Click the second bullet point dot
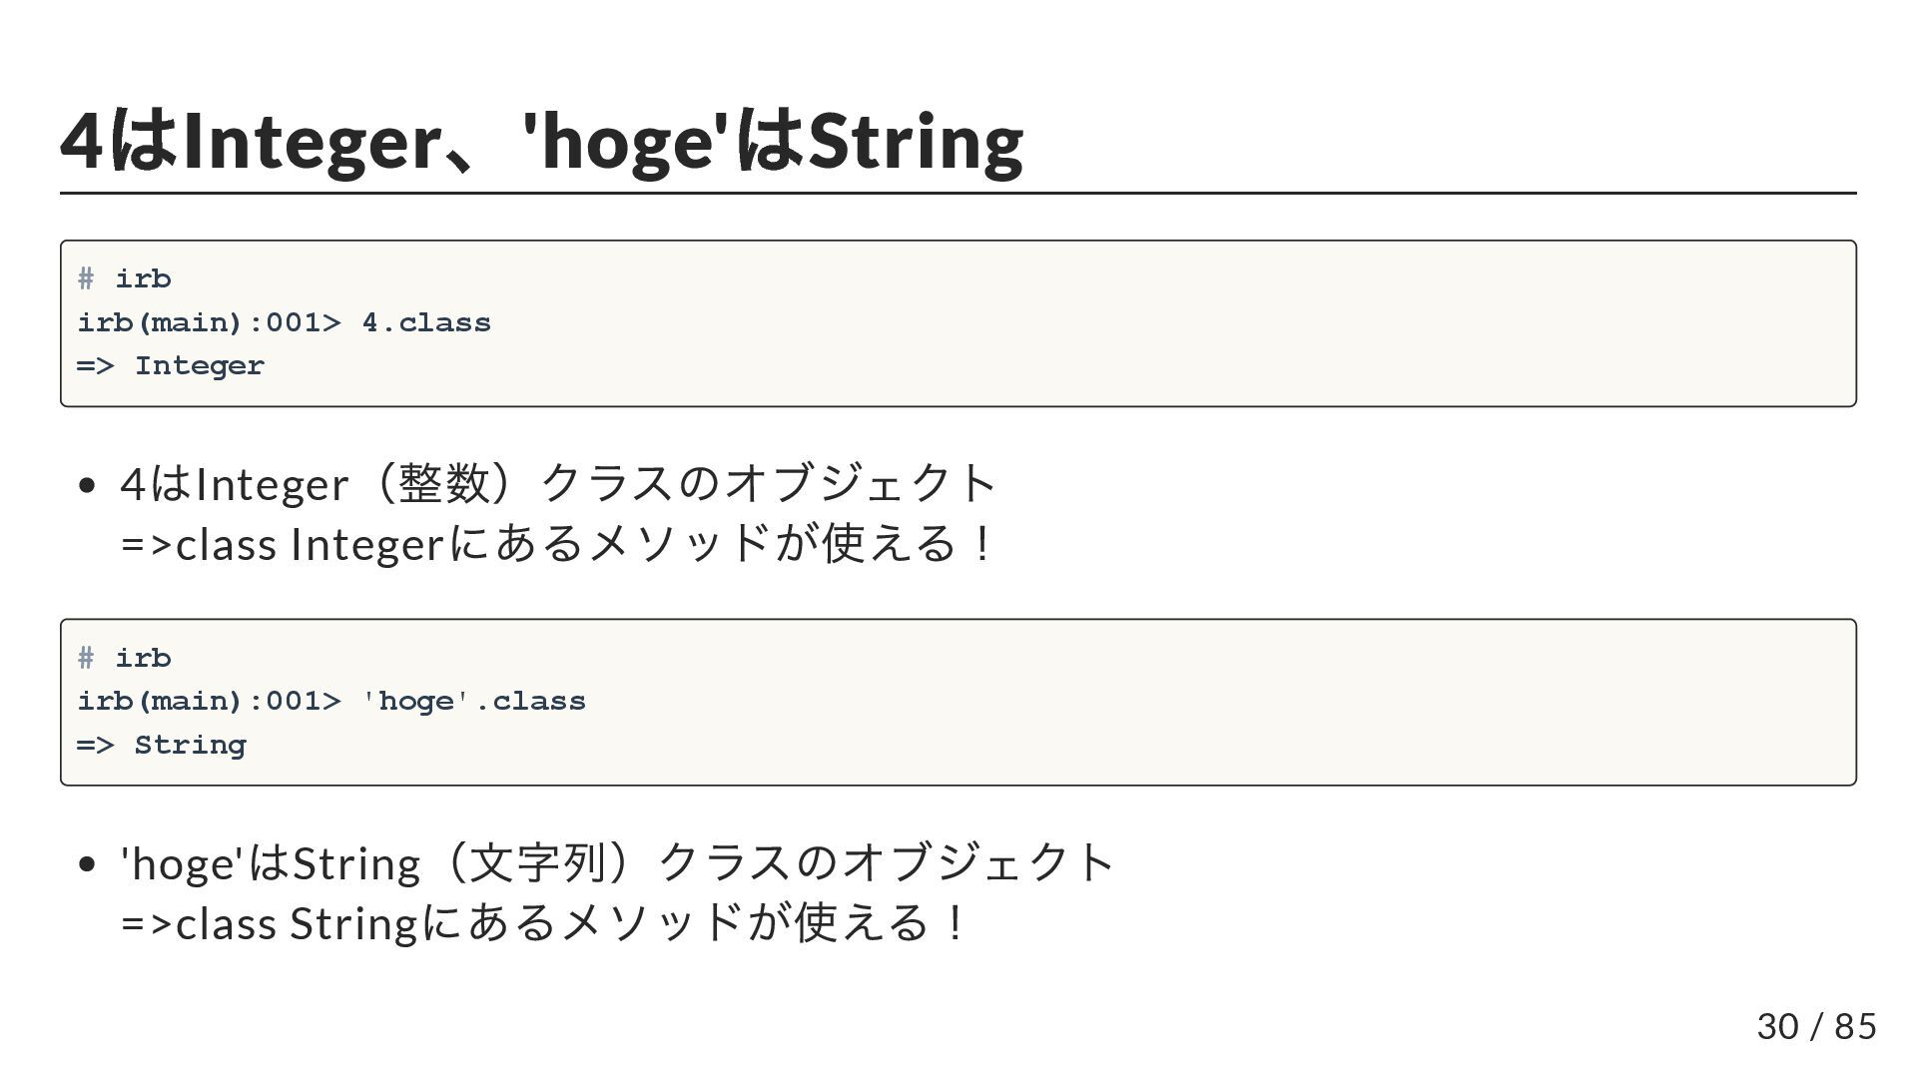The image size is (1917, 1078). 87,864
